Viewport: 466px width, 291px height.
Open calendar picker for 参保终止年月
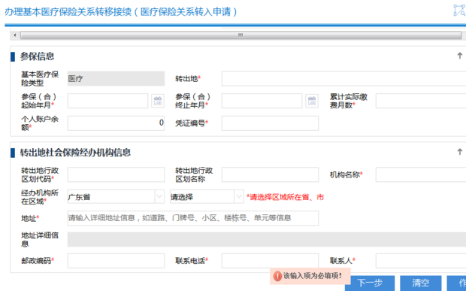[x=312, y=101]
